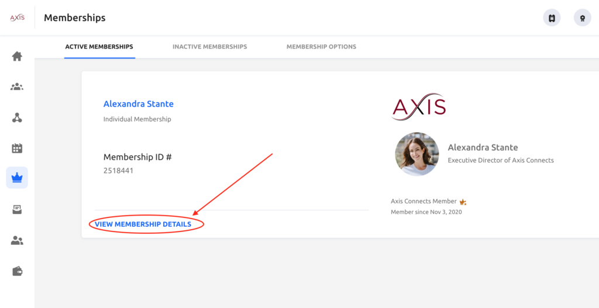Click the blue Alexandra Stante name link
The height and width of the screenshot is (308, 599).
pos(138,104)
